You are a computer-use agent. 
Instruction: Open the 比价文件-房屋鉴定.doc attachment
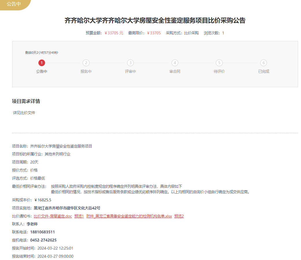(x=53, y=216)
